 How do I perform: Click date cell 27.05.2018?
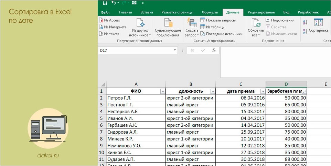[x=241, y=152]
